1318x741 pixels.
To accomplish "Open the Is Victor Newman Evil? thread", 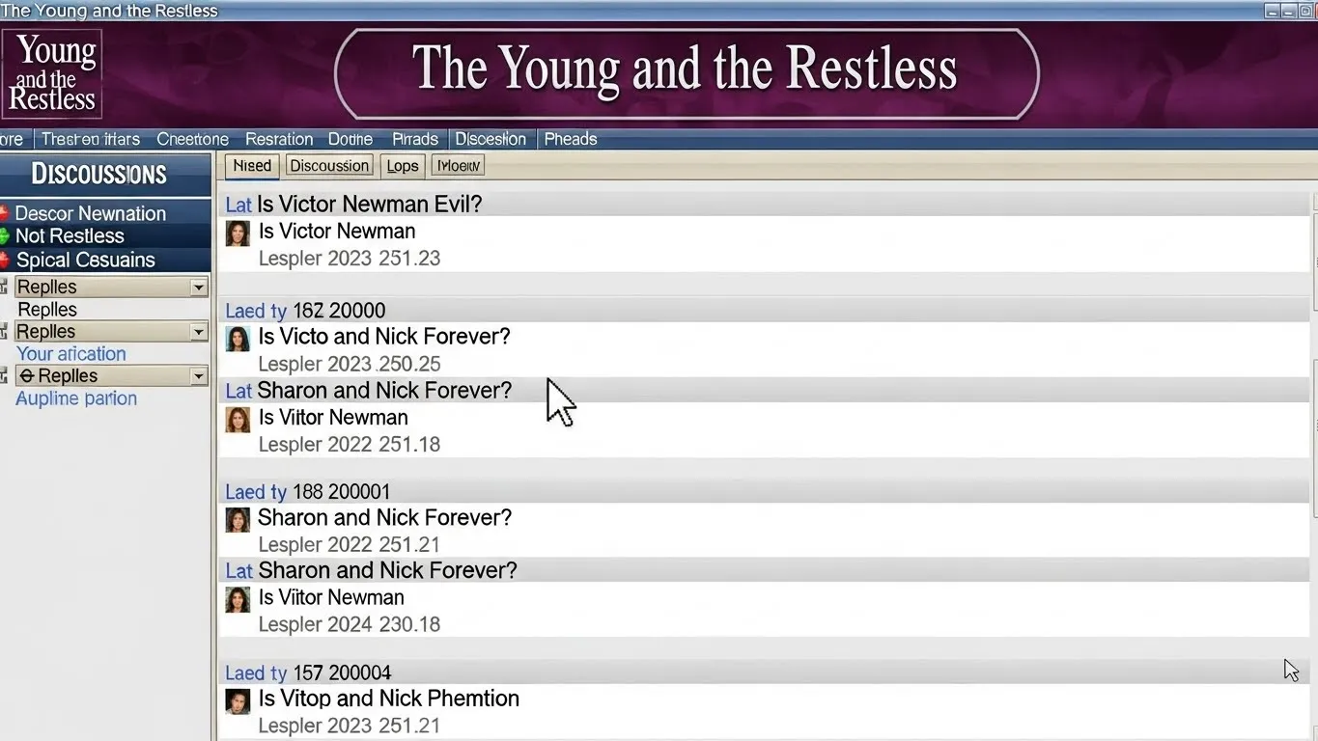I will pyautogui.click(x=369, y=205).
